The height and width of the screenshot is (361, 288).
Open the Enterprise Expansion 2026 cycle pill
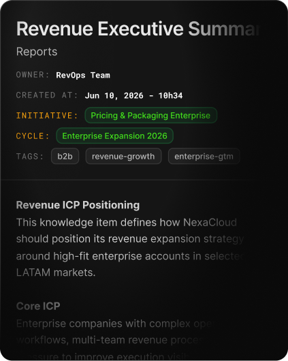[x=114, y=136]
